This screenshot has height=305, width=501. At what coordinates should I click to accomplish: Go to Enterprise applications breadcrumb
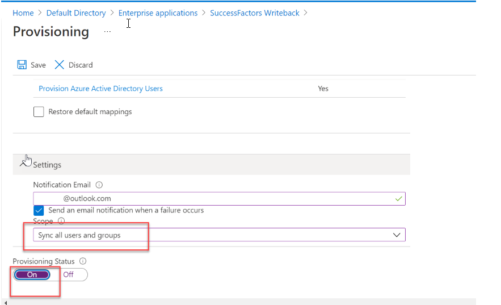click(158, 13)
